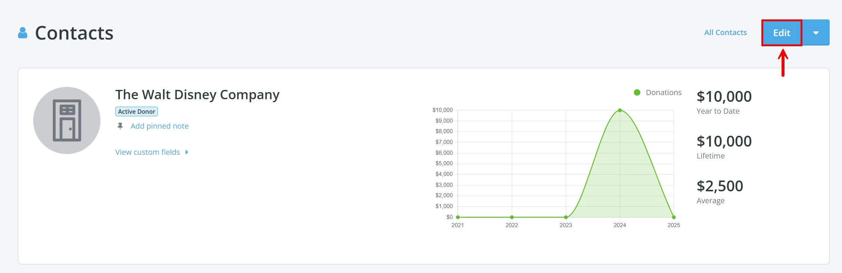Expand View custom fields
The height and width of the screenshot is (273, 842).
[152, 152]
